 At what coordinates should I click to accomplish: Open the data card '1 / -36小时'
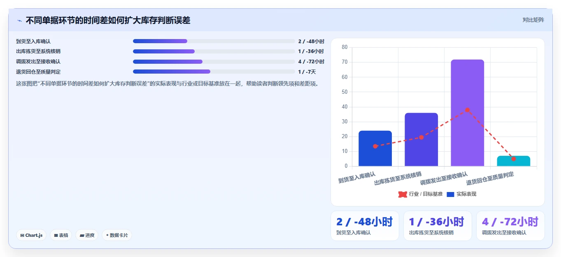tap(438, 226)
